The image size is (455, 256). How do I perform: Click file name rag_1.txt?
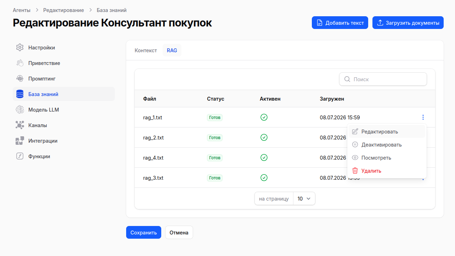point(152,118)
